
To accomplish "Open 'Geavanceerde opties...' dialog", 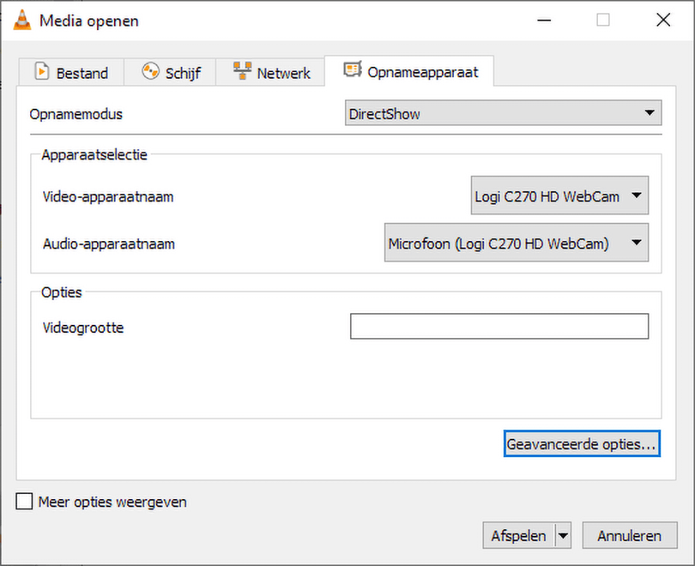I will click(582, 444).
